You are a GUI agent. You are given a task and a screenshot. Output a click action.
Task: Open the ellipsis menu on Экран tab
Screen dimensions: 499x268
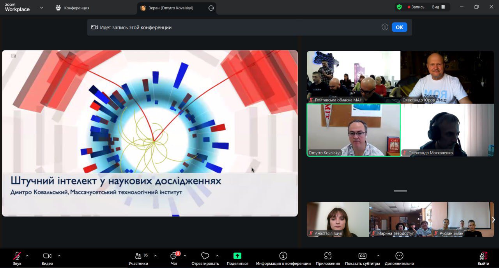pos(211,8)
